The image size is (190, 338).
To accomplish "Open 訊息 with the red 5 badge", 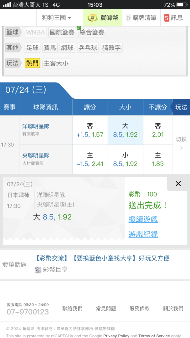I will pos(173,18).
